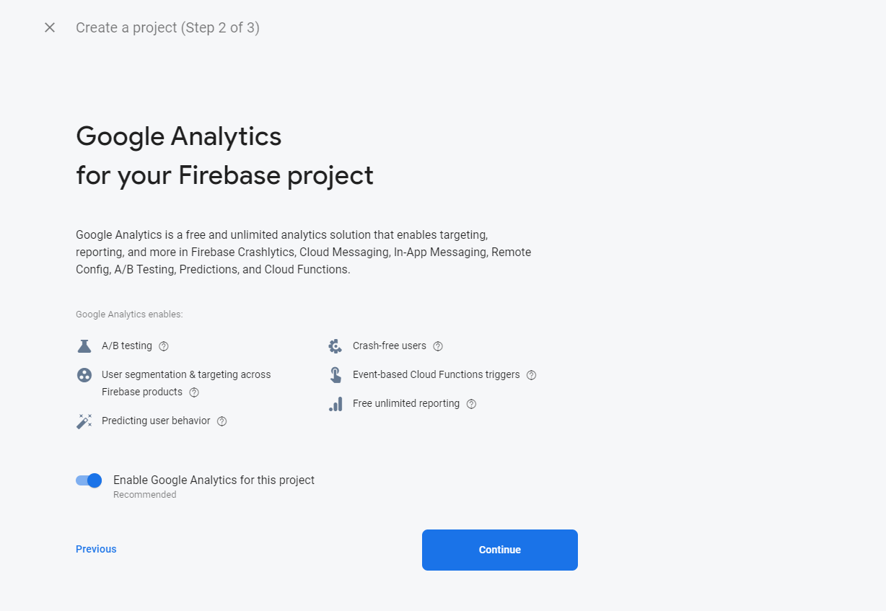This screenshot has width=886, height=611.
Task: Go back using the Previous link
Action: coord(96,549)
